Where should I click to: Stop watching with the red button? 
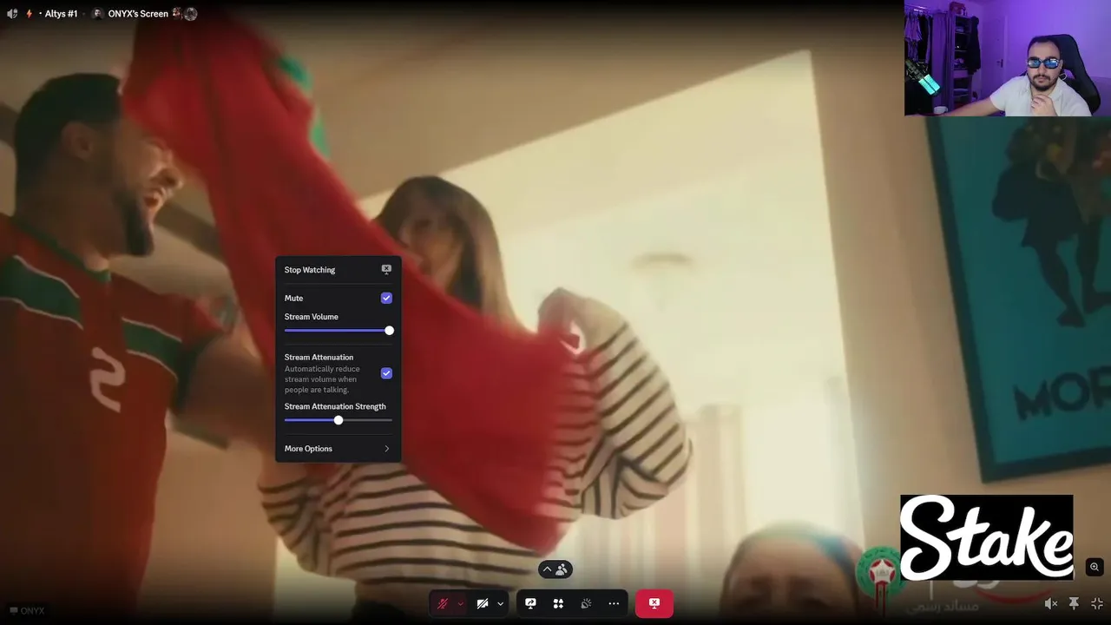654,603
